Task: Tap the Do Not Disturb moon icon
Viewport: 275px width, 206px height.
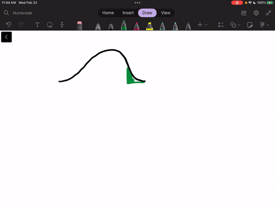Action: coord(254,3)
